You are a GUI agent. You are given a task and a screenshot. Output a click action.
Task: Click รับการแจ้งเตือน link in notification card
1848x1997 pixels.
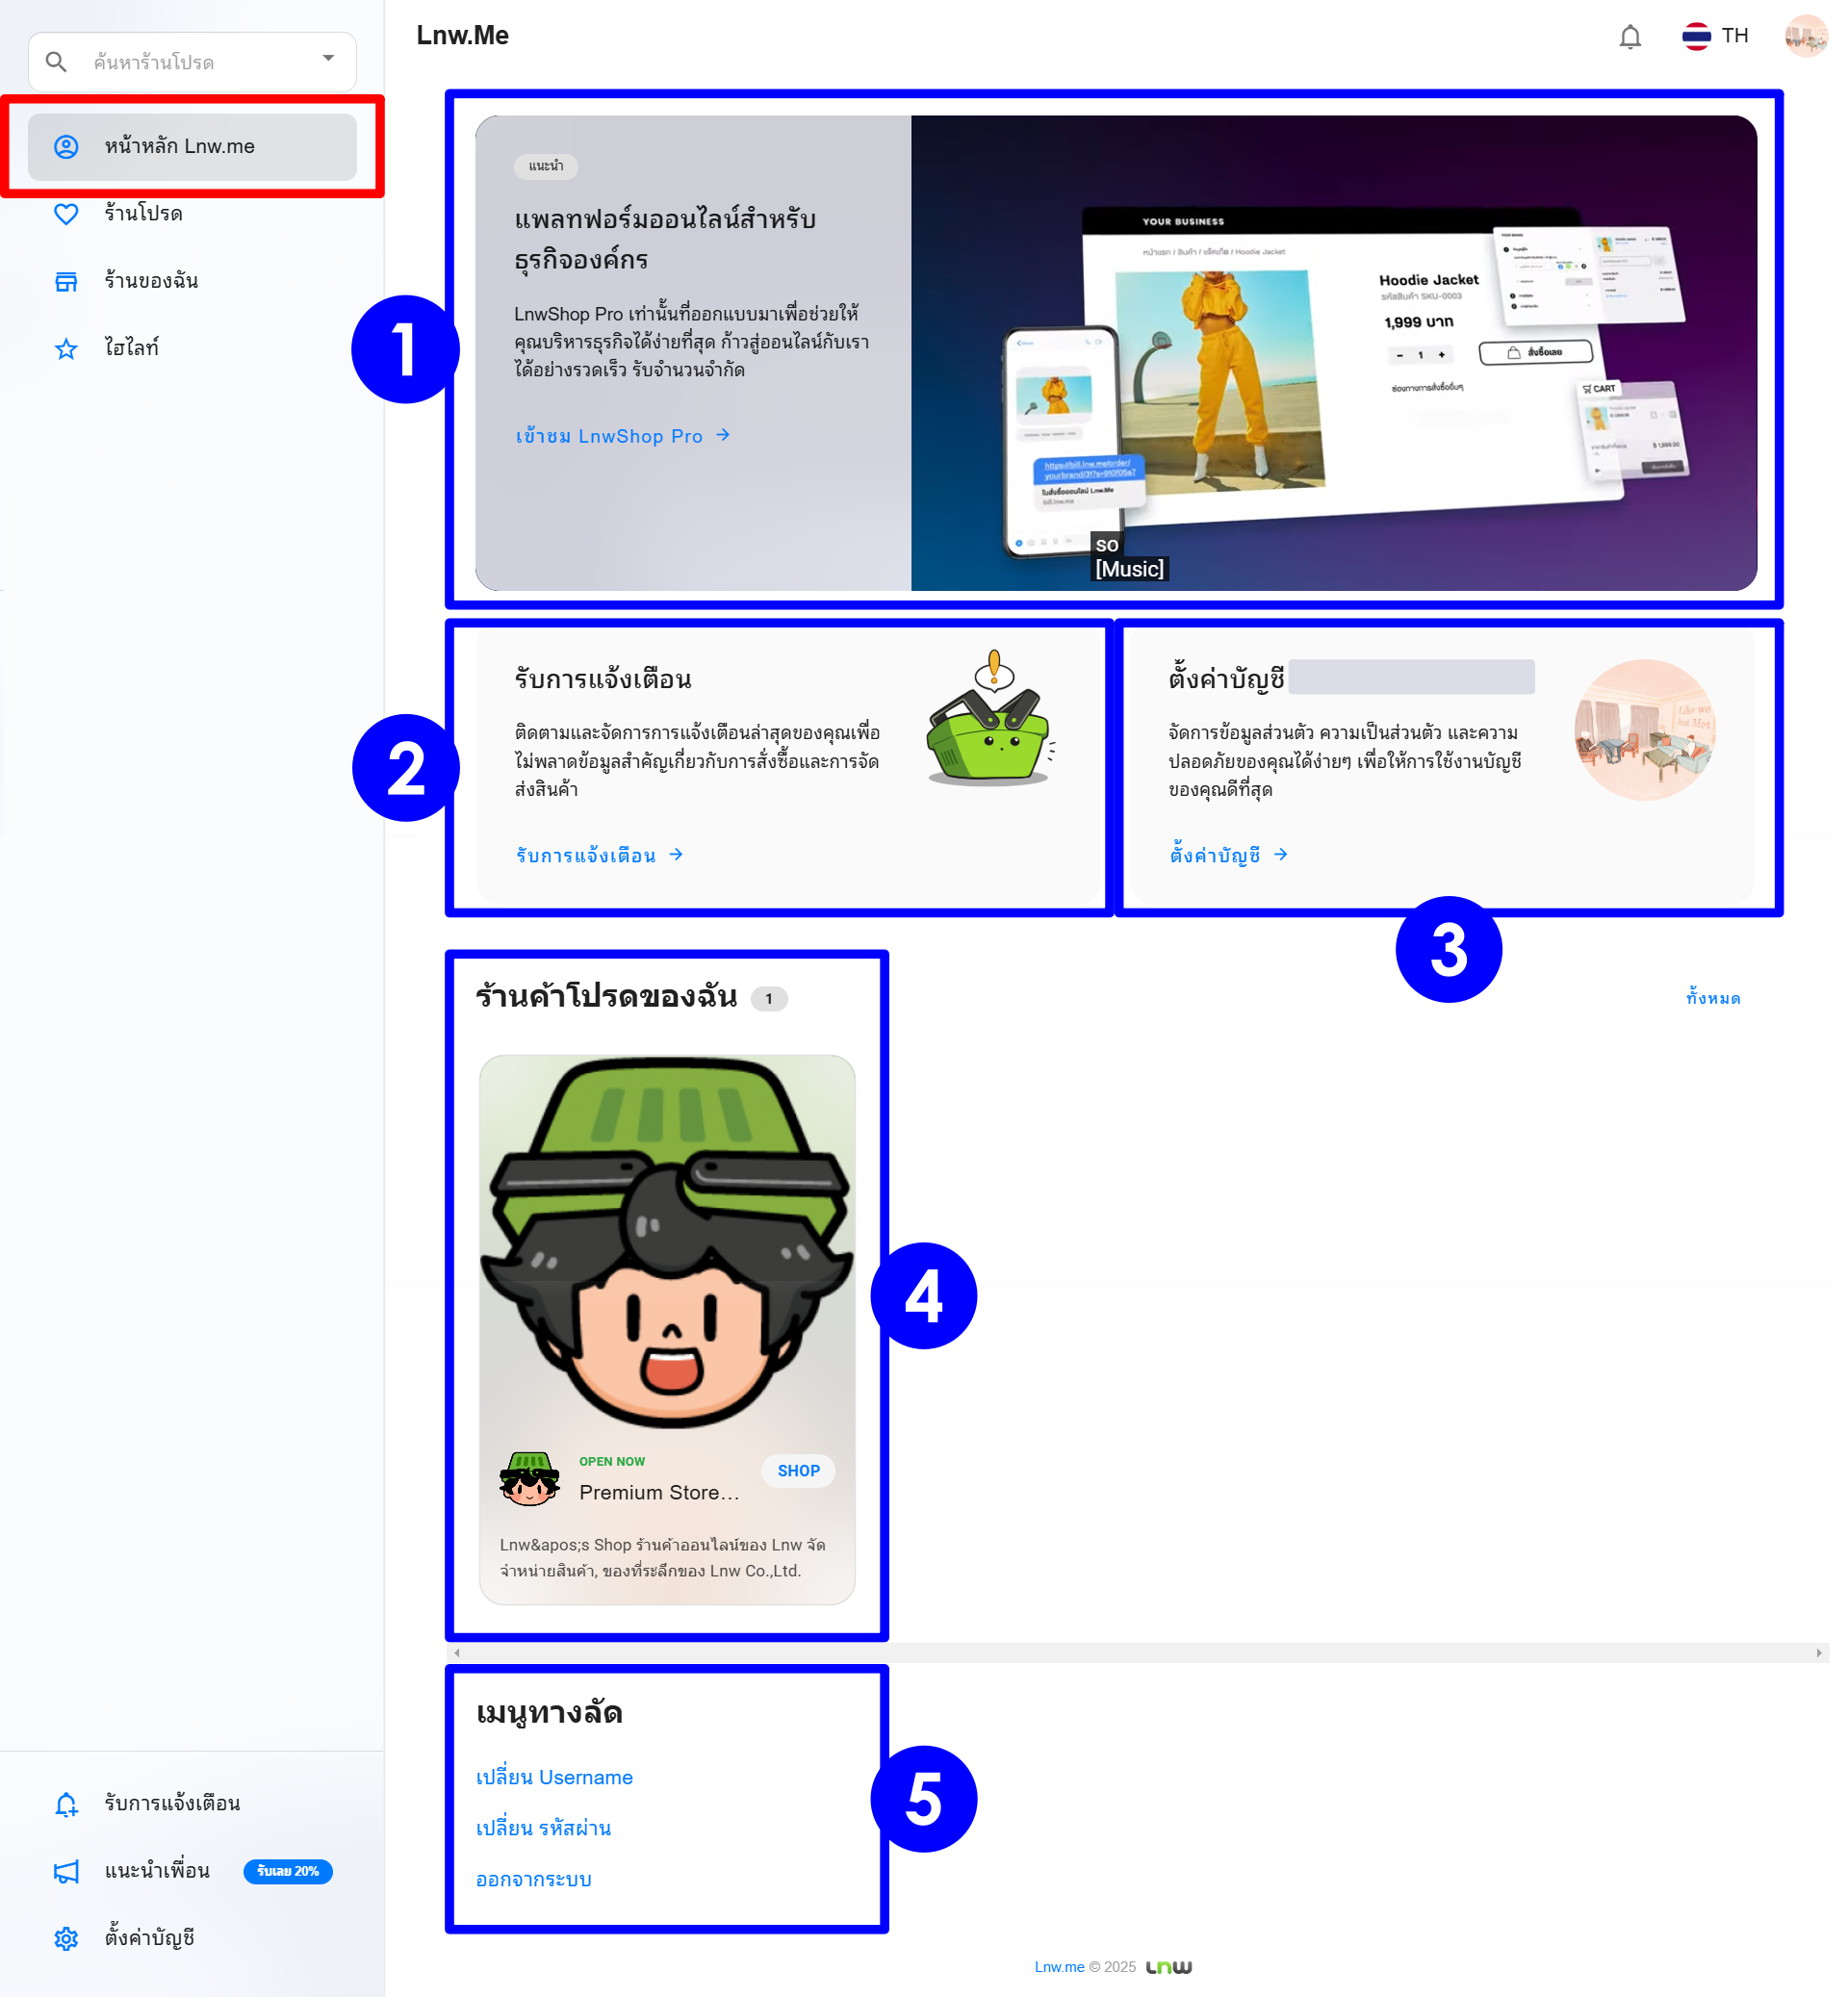tap(598, 855)
